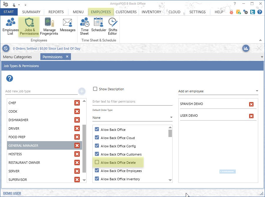Image resolution: width=265 pixels, height=197 pixels.
Task: Toggle the Show Description checkbox
Action: 95,89
